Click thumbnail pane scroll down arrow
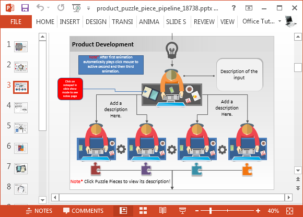 click(x=42, y=200)
